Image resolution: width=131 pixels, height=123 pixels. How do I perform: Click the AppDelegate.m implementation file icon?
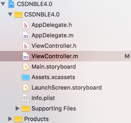(x=26, y=35)
